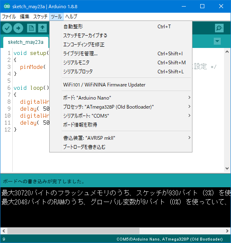Switch to the sketch_may23a tab
Image resolution: width=231 pixels, height=243 pixels.
coord(26,42)
